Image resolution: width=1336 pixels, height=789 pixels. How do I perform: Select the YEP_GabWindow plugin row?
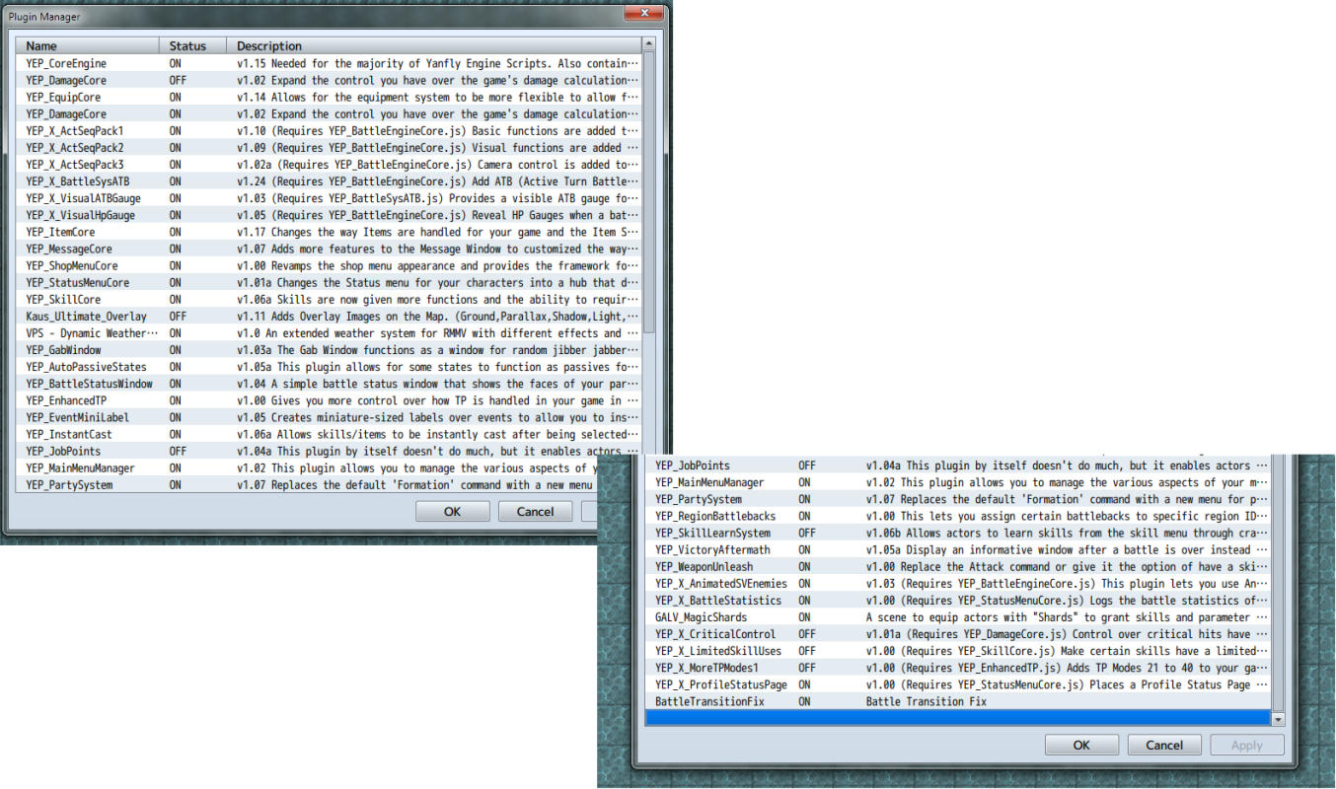329,350
